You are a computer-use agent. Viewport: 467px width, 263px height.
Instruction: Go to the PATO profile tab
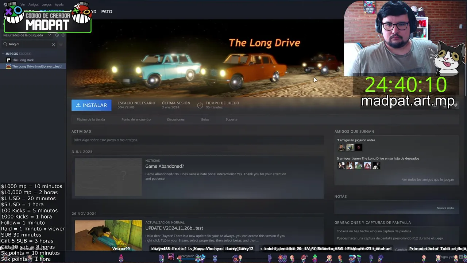point(107,12)
